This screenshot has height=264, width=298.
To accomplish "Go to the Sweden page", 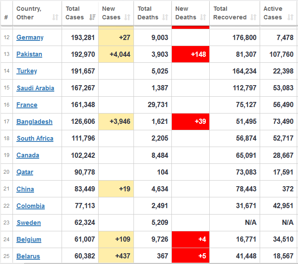I will coord(29,223).
